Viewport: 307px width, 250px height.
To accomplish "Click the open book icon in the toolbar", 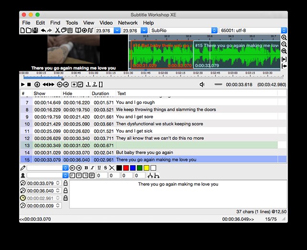I will pyautogui.click(x=78, y=31).
